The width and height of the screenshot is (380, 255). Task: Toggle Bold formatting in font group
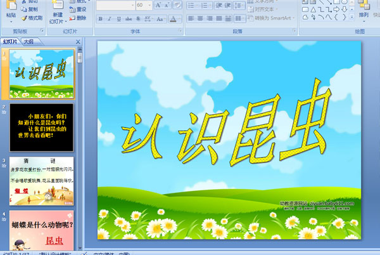[x=100, y=18]
